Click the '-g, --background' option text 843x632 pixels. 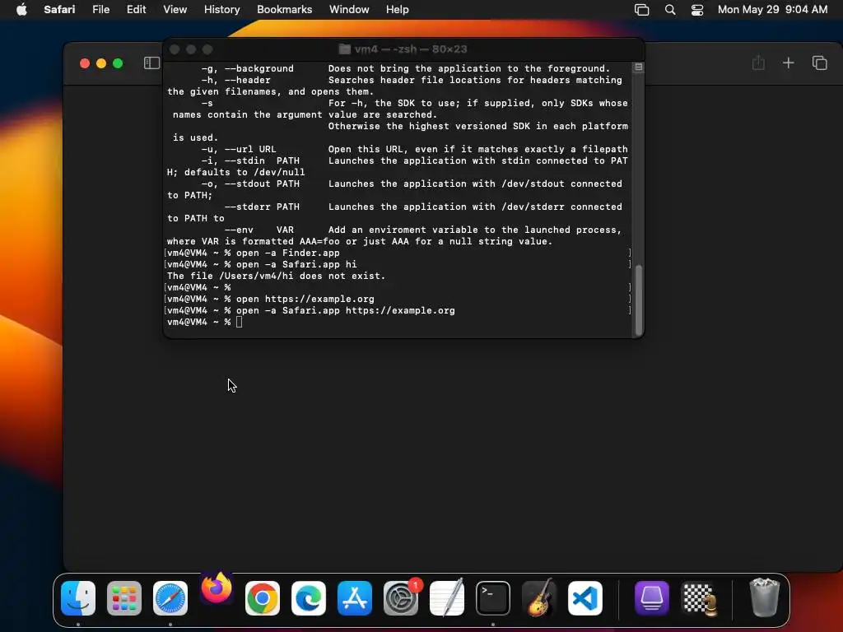click(247, 68)
